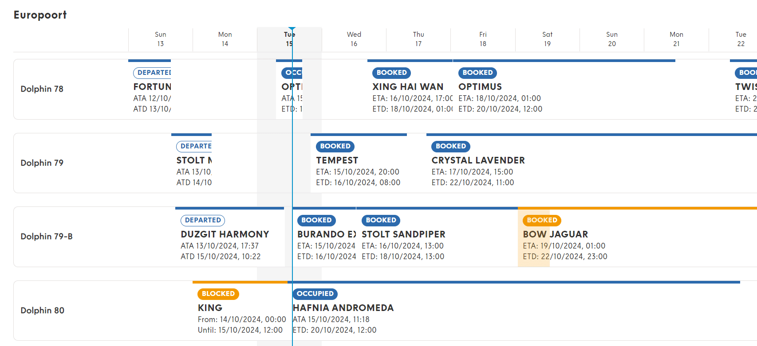Open the BURANDO booking on Dolphin 79-B
Image resolution: width=757 pixels, height=346 pixels.
pyautogui.click(x=324, y=238)
